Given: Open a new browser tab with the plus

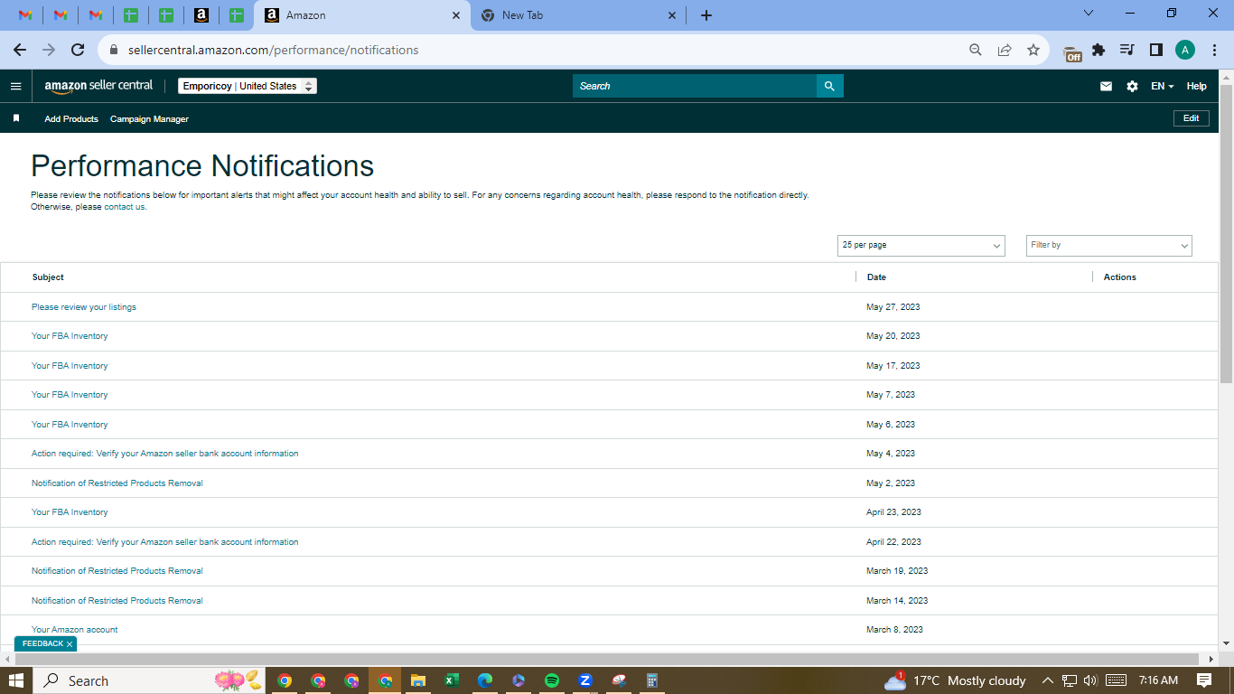Looking at the screenshot, I should pyautogui.click(x=706, y=15).
